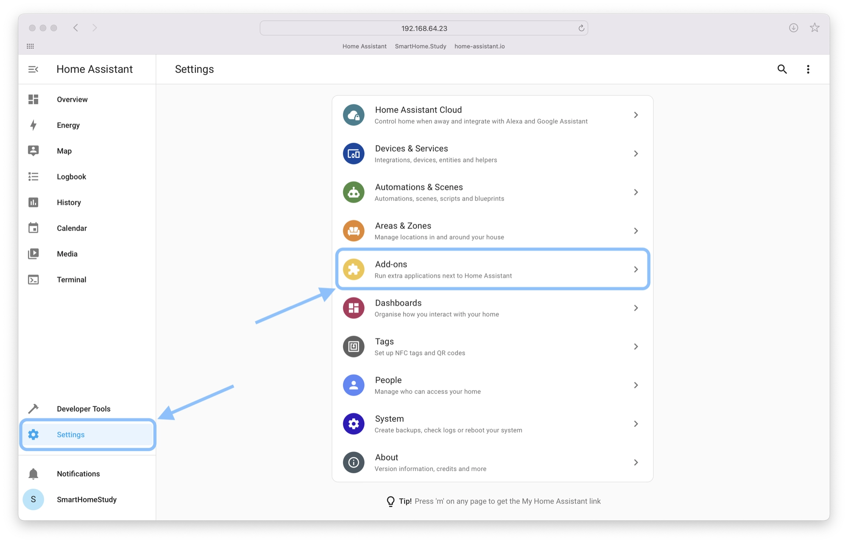Open the Terminal menu item
Image resolution: width=848 pixels, height=543 pixels.
click(x=87, y=280)
